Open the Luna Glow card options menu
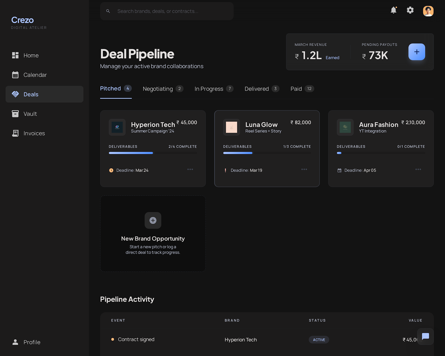The width and height of the screenshot is (445, 356). pyautogui.click(x=304, y=169)
